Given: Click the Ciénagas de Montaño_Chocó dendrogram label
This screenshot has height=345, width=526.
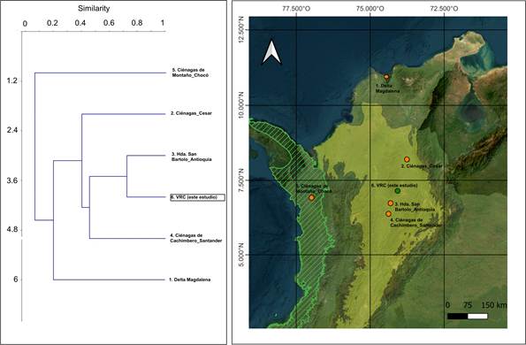Looking at the screenshot, I should [190, 73].
